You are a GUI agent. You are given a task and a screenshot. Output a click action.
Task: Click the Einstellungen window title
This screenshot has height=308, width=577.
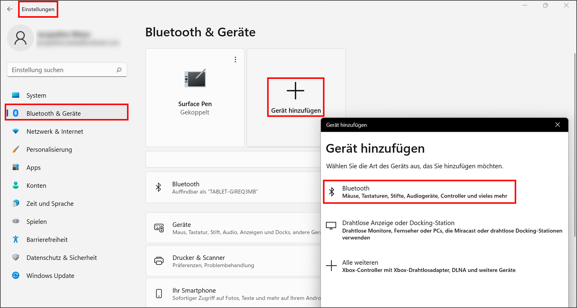coord(38,9)
